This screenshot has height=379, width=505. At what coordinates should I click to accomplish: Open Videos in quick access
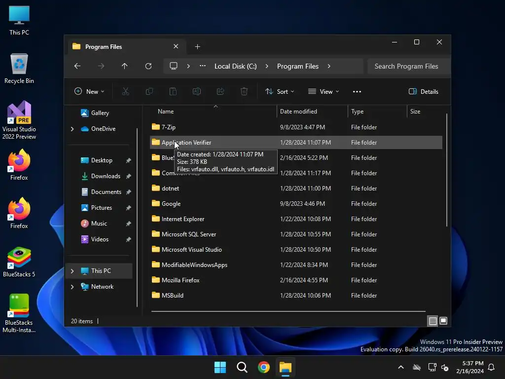coord(95,239)
